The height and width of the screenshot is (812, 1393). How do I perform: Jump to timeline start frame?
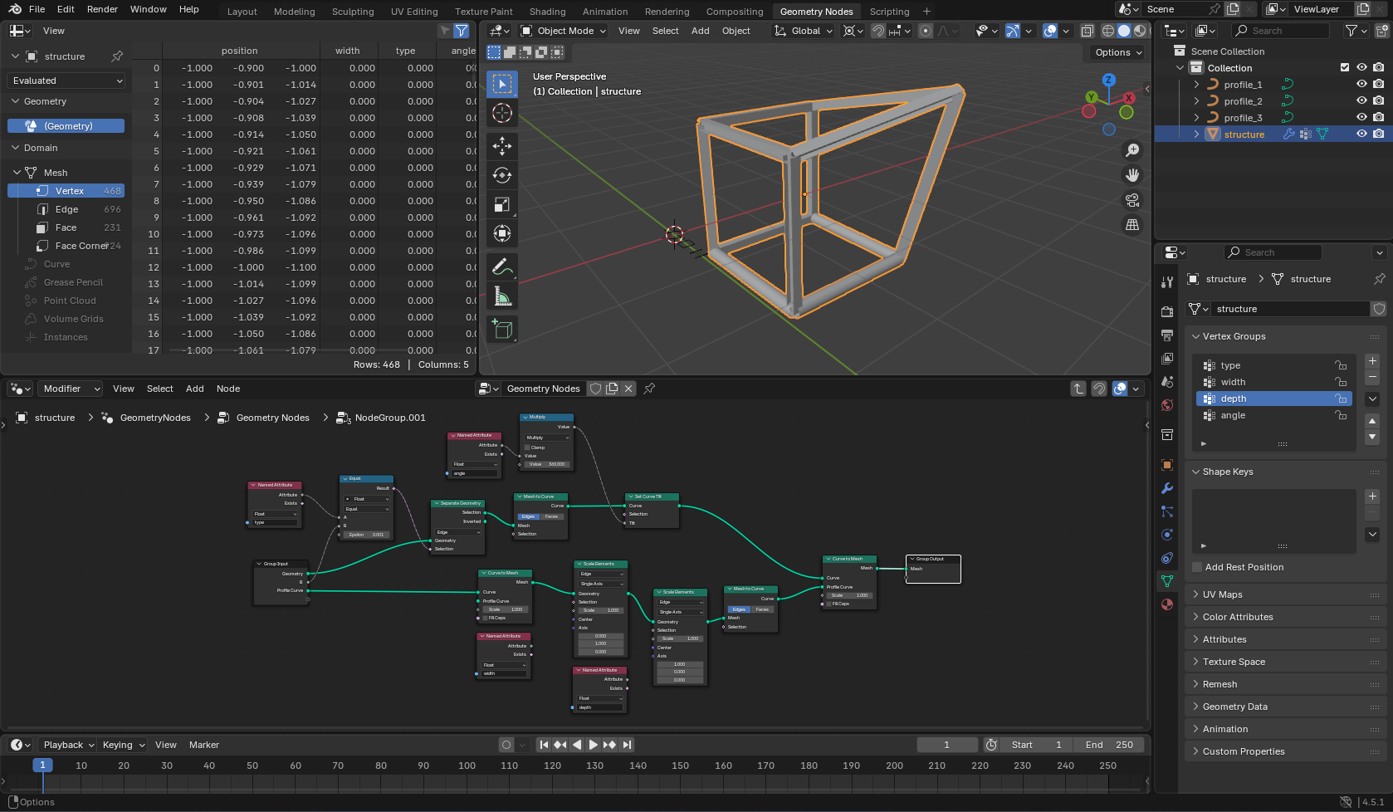click(x=544, y=745)
